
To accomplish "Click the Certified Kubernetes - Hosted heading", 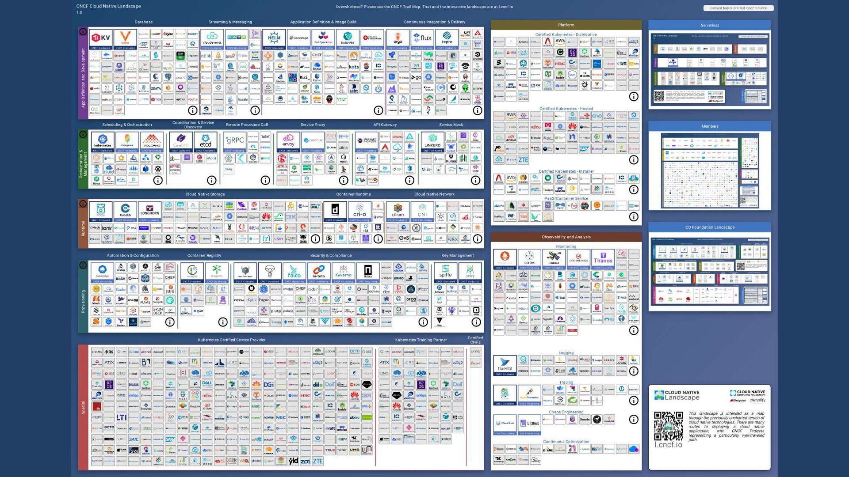I will tap(566, 109).
